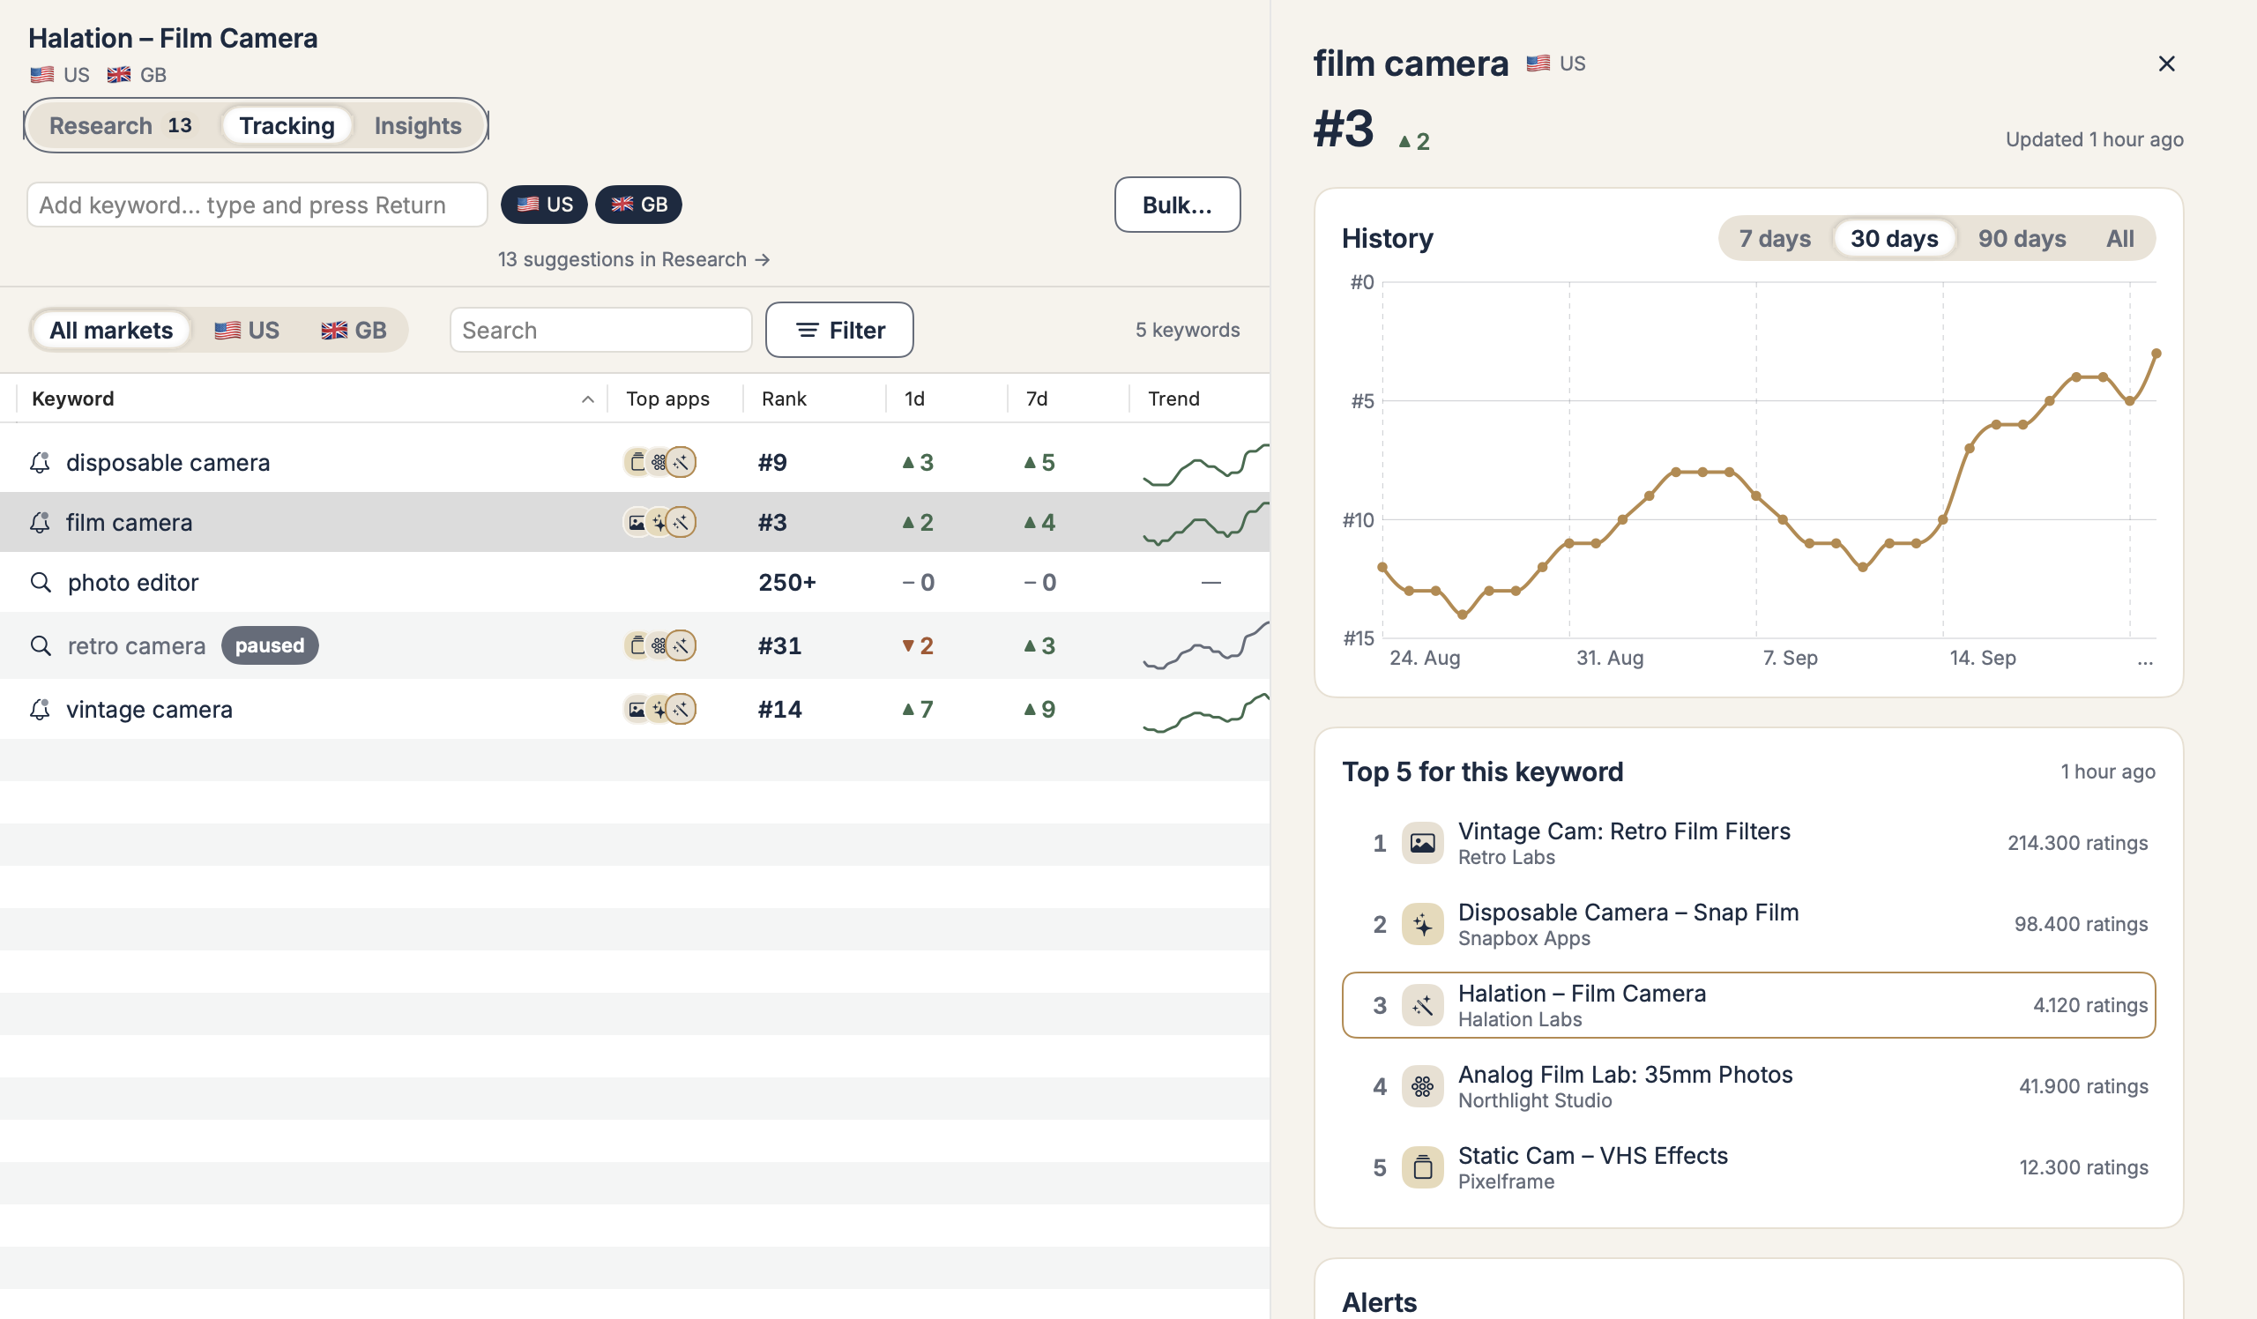Click Disposable Camera Snap Film app icon
The image size is (2257, 1319).
point(1422,924)
